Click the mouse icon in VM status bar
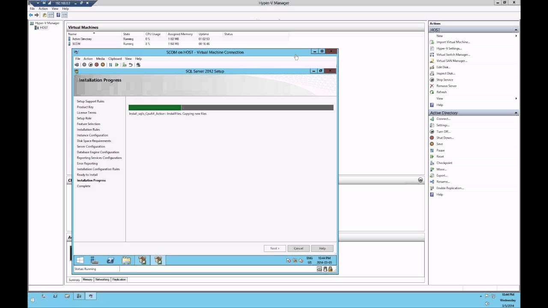This screenshot has height=308, width=548. click(x=325, y=269)
